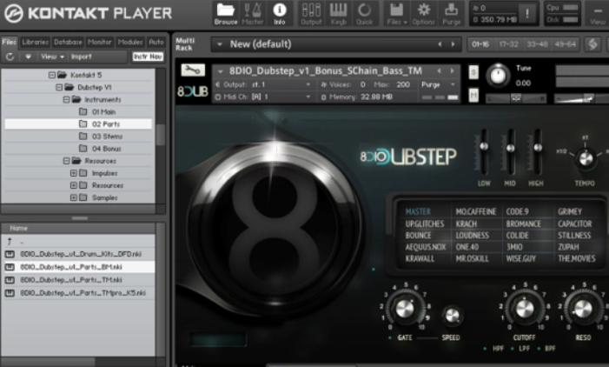Click the panic exclamation button
The image size is (609, 367).
[x=527, y=14]
